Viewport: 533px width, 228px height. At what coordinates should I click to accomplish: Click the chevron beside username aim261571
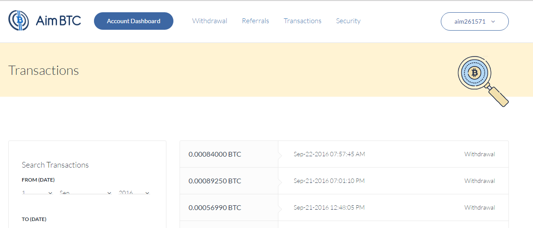pos(493,21)
